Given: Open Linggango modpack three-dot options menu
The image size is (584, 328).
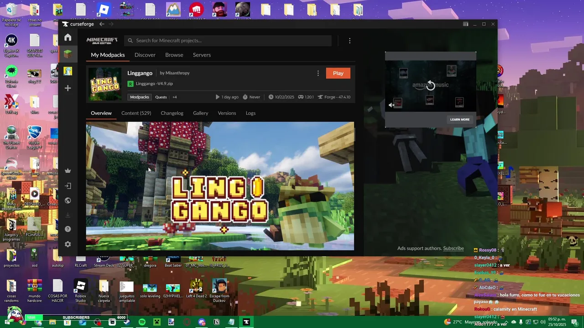Looking at the screenshot, I should 318,73.
